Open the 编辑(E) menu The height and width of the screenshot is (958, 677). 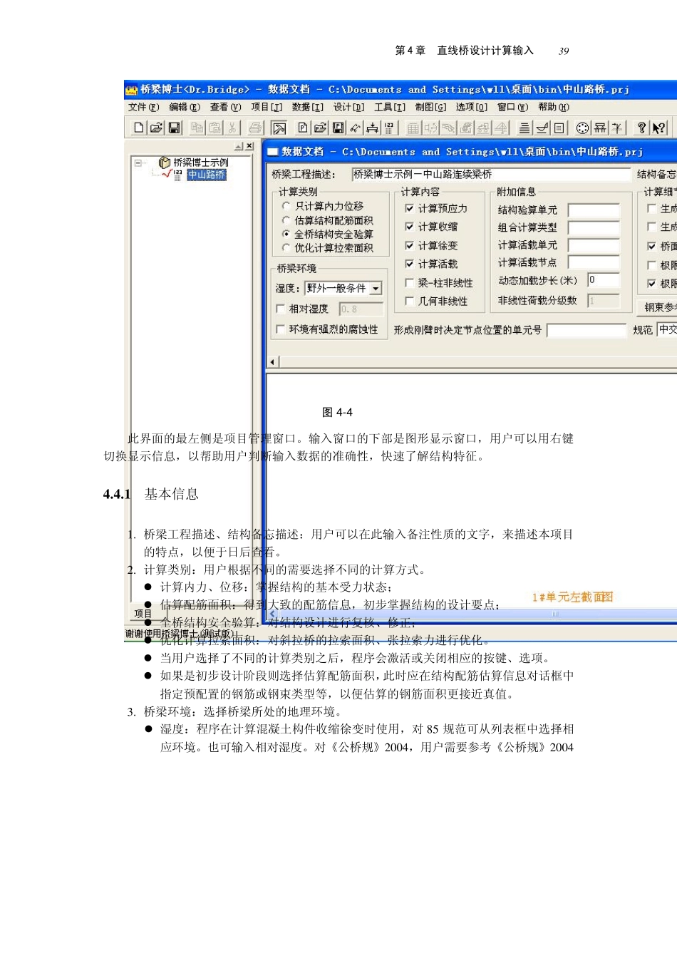click(x=185, y=108)
